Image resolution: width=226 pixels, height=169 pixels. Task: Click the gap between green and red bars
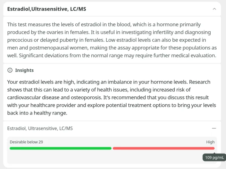(112, 148)
